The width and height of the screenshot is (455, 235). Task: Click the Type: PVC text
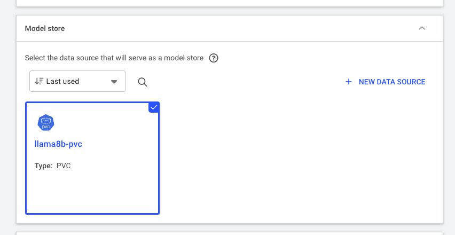52,166
